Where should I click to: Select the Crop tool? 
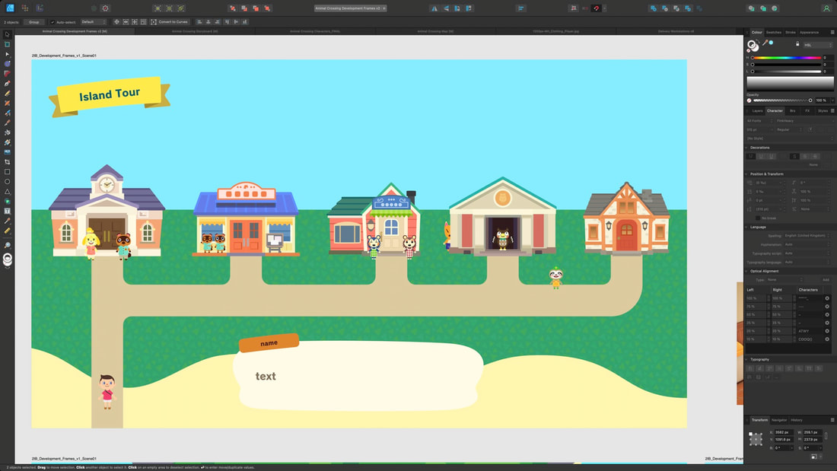coord(7,162)
